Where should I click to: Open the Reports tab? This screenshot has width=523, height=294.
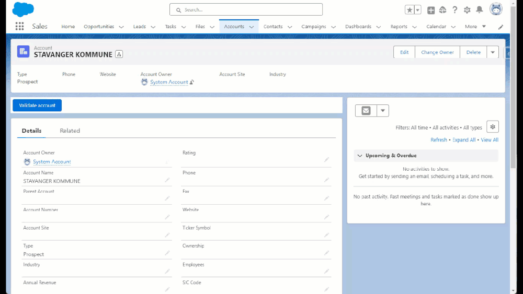click(x=399, y=26)
